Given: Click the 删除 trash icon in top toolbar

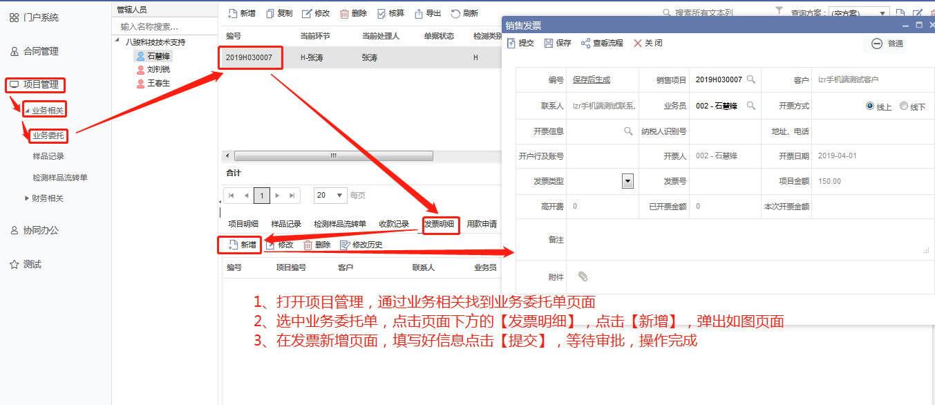Looking at the screenshot, I should [344, 13].
